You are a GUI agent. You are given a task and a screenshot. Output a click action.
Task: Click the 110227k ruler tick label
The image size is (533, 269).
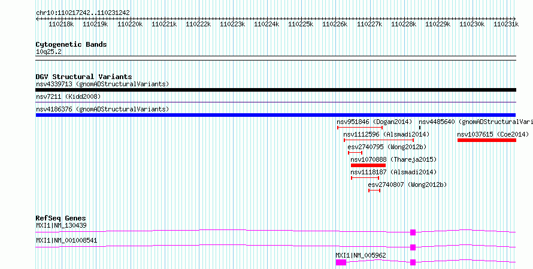(x=370, y=24)
